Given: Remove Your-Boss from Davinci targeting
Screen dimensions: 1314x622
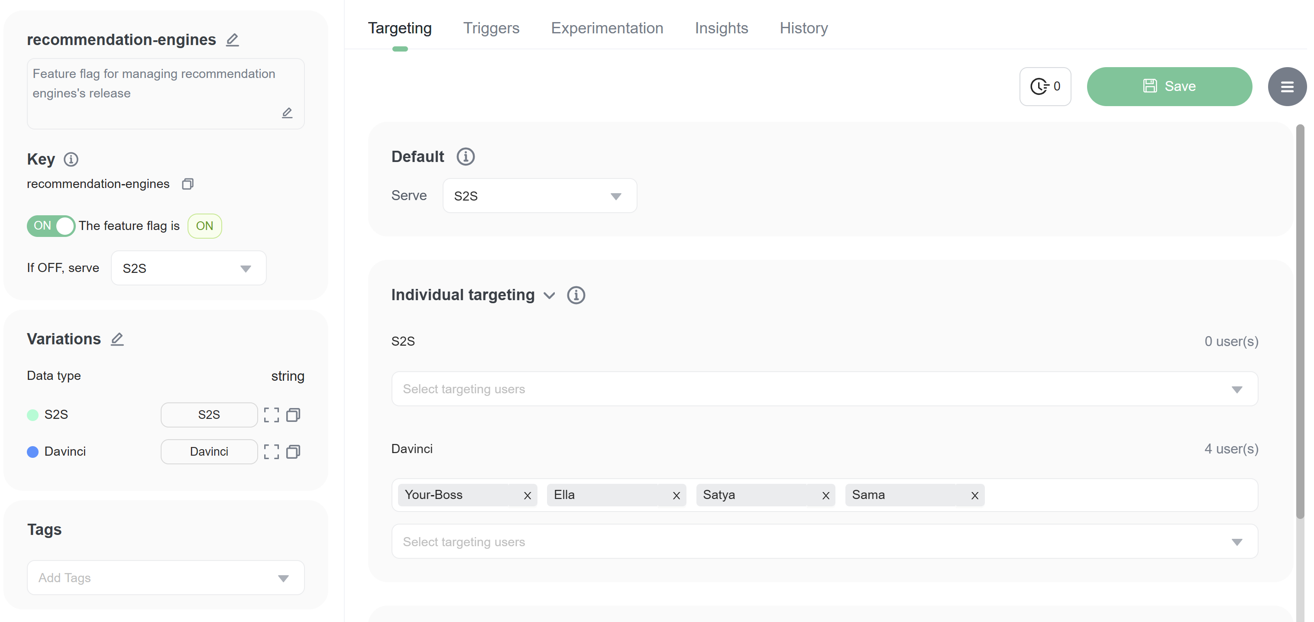Looking at the screenshot, I should click(528, 496).
